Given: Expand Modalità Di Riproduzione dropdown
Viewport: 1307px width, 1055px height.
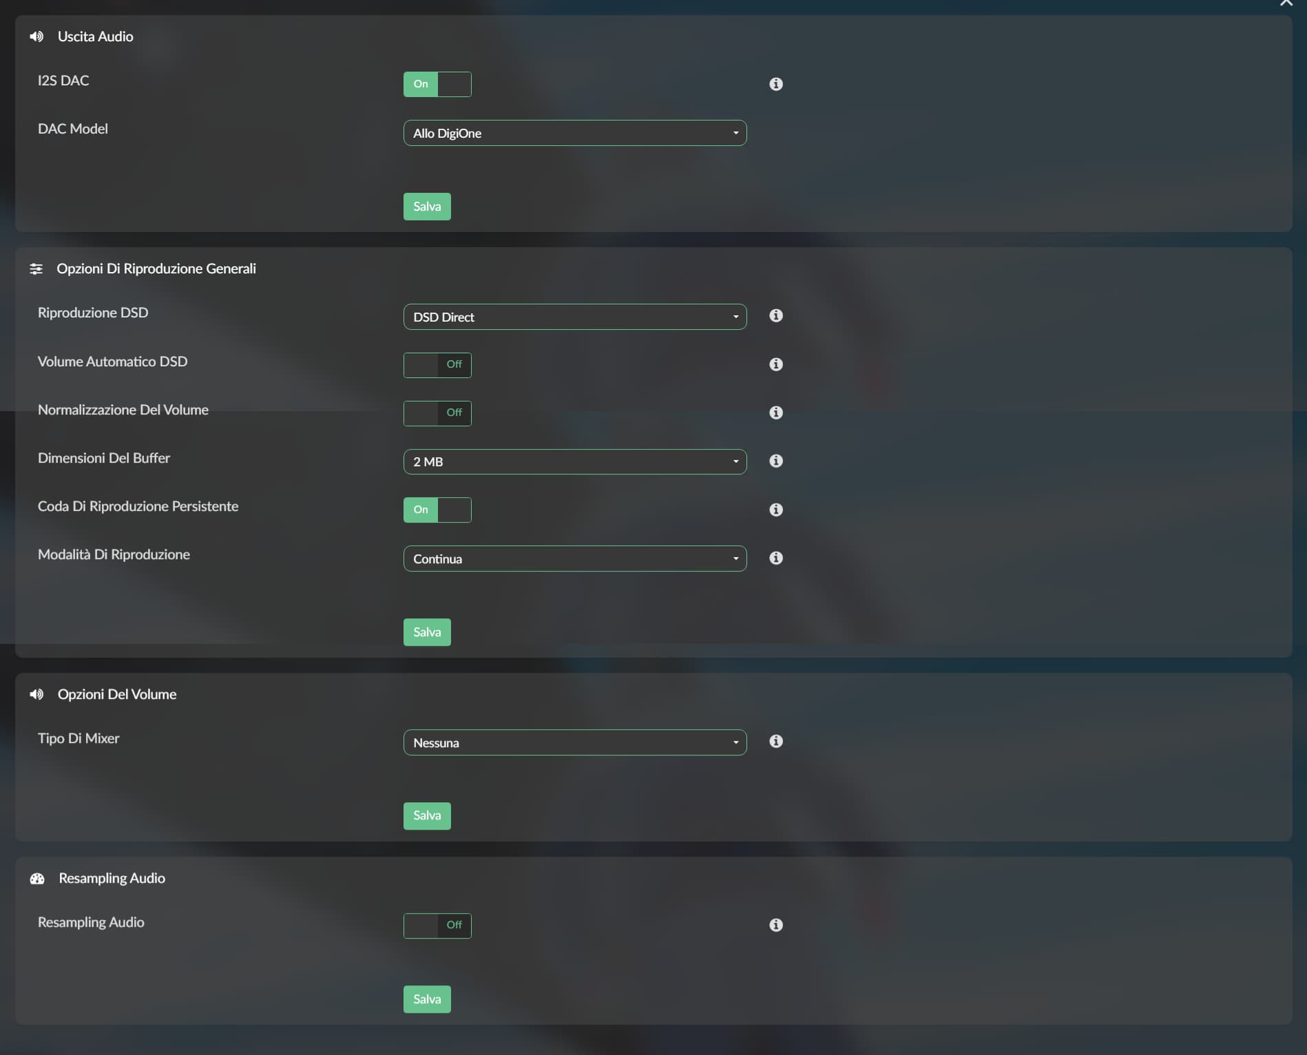Looking at the screenshot, I should (x=575, y=558).
